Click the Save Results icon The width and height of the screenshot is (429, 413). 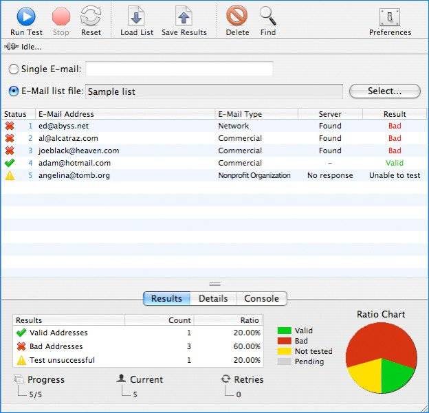pyautogui.click(x=184, y=16)
